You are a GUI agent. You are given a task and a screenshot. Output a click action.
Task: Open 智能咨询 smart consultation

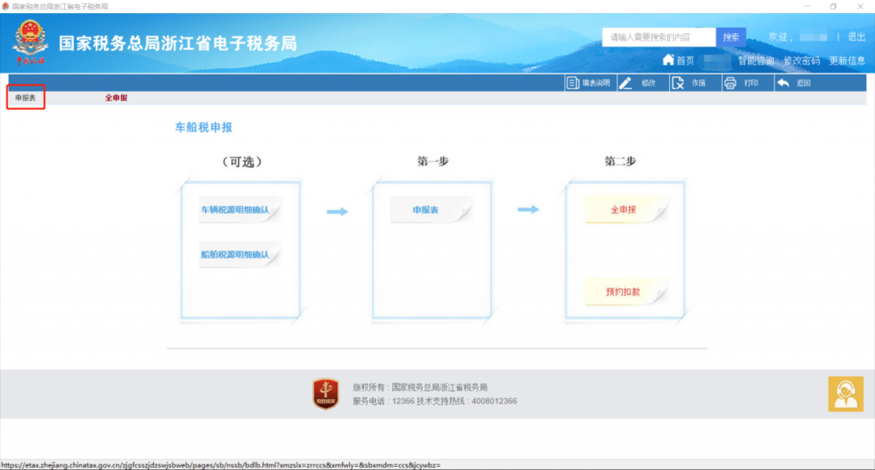(x=756, y=60)
